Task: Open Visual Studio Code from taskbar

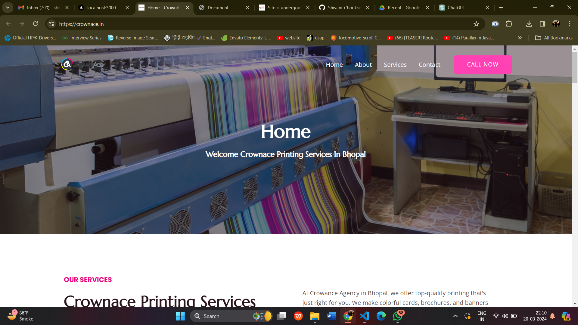Action: [x=365, y=316]
